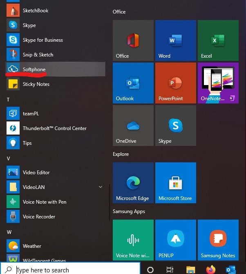Screen dimensions: 246x274
Task: Open Voice Note tile in Samsung Apps
Action: click(x=133, y=240)
